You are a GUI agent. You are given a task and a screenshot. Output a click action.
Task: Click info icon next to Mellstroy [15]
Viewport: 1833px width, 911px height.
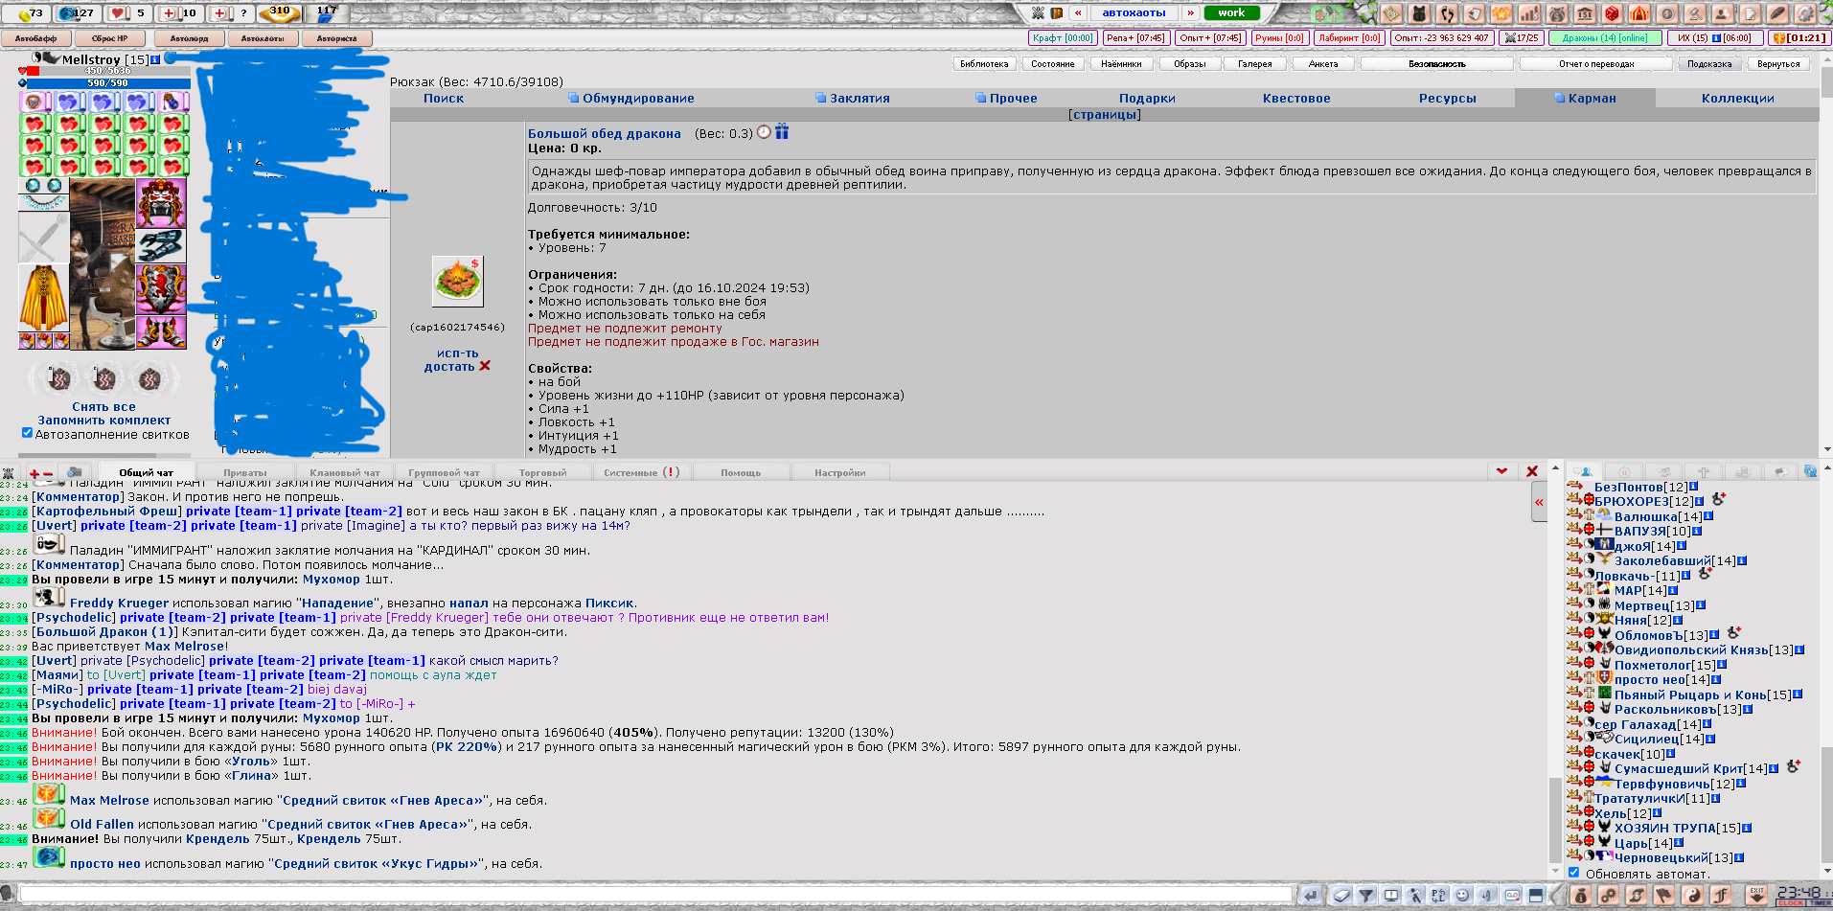(x=156, y=59)
